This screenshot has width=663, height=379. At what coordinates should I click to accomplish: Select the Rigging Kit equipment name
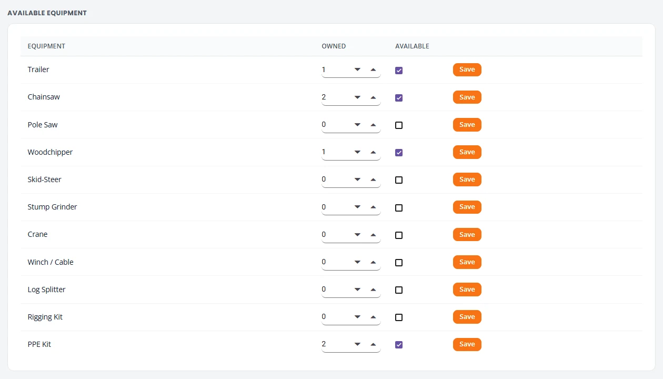point(45,317)
